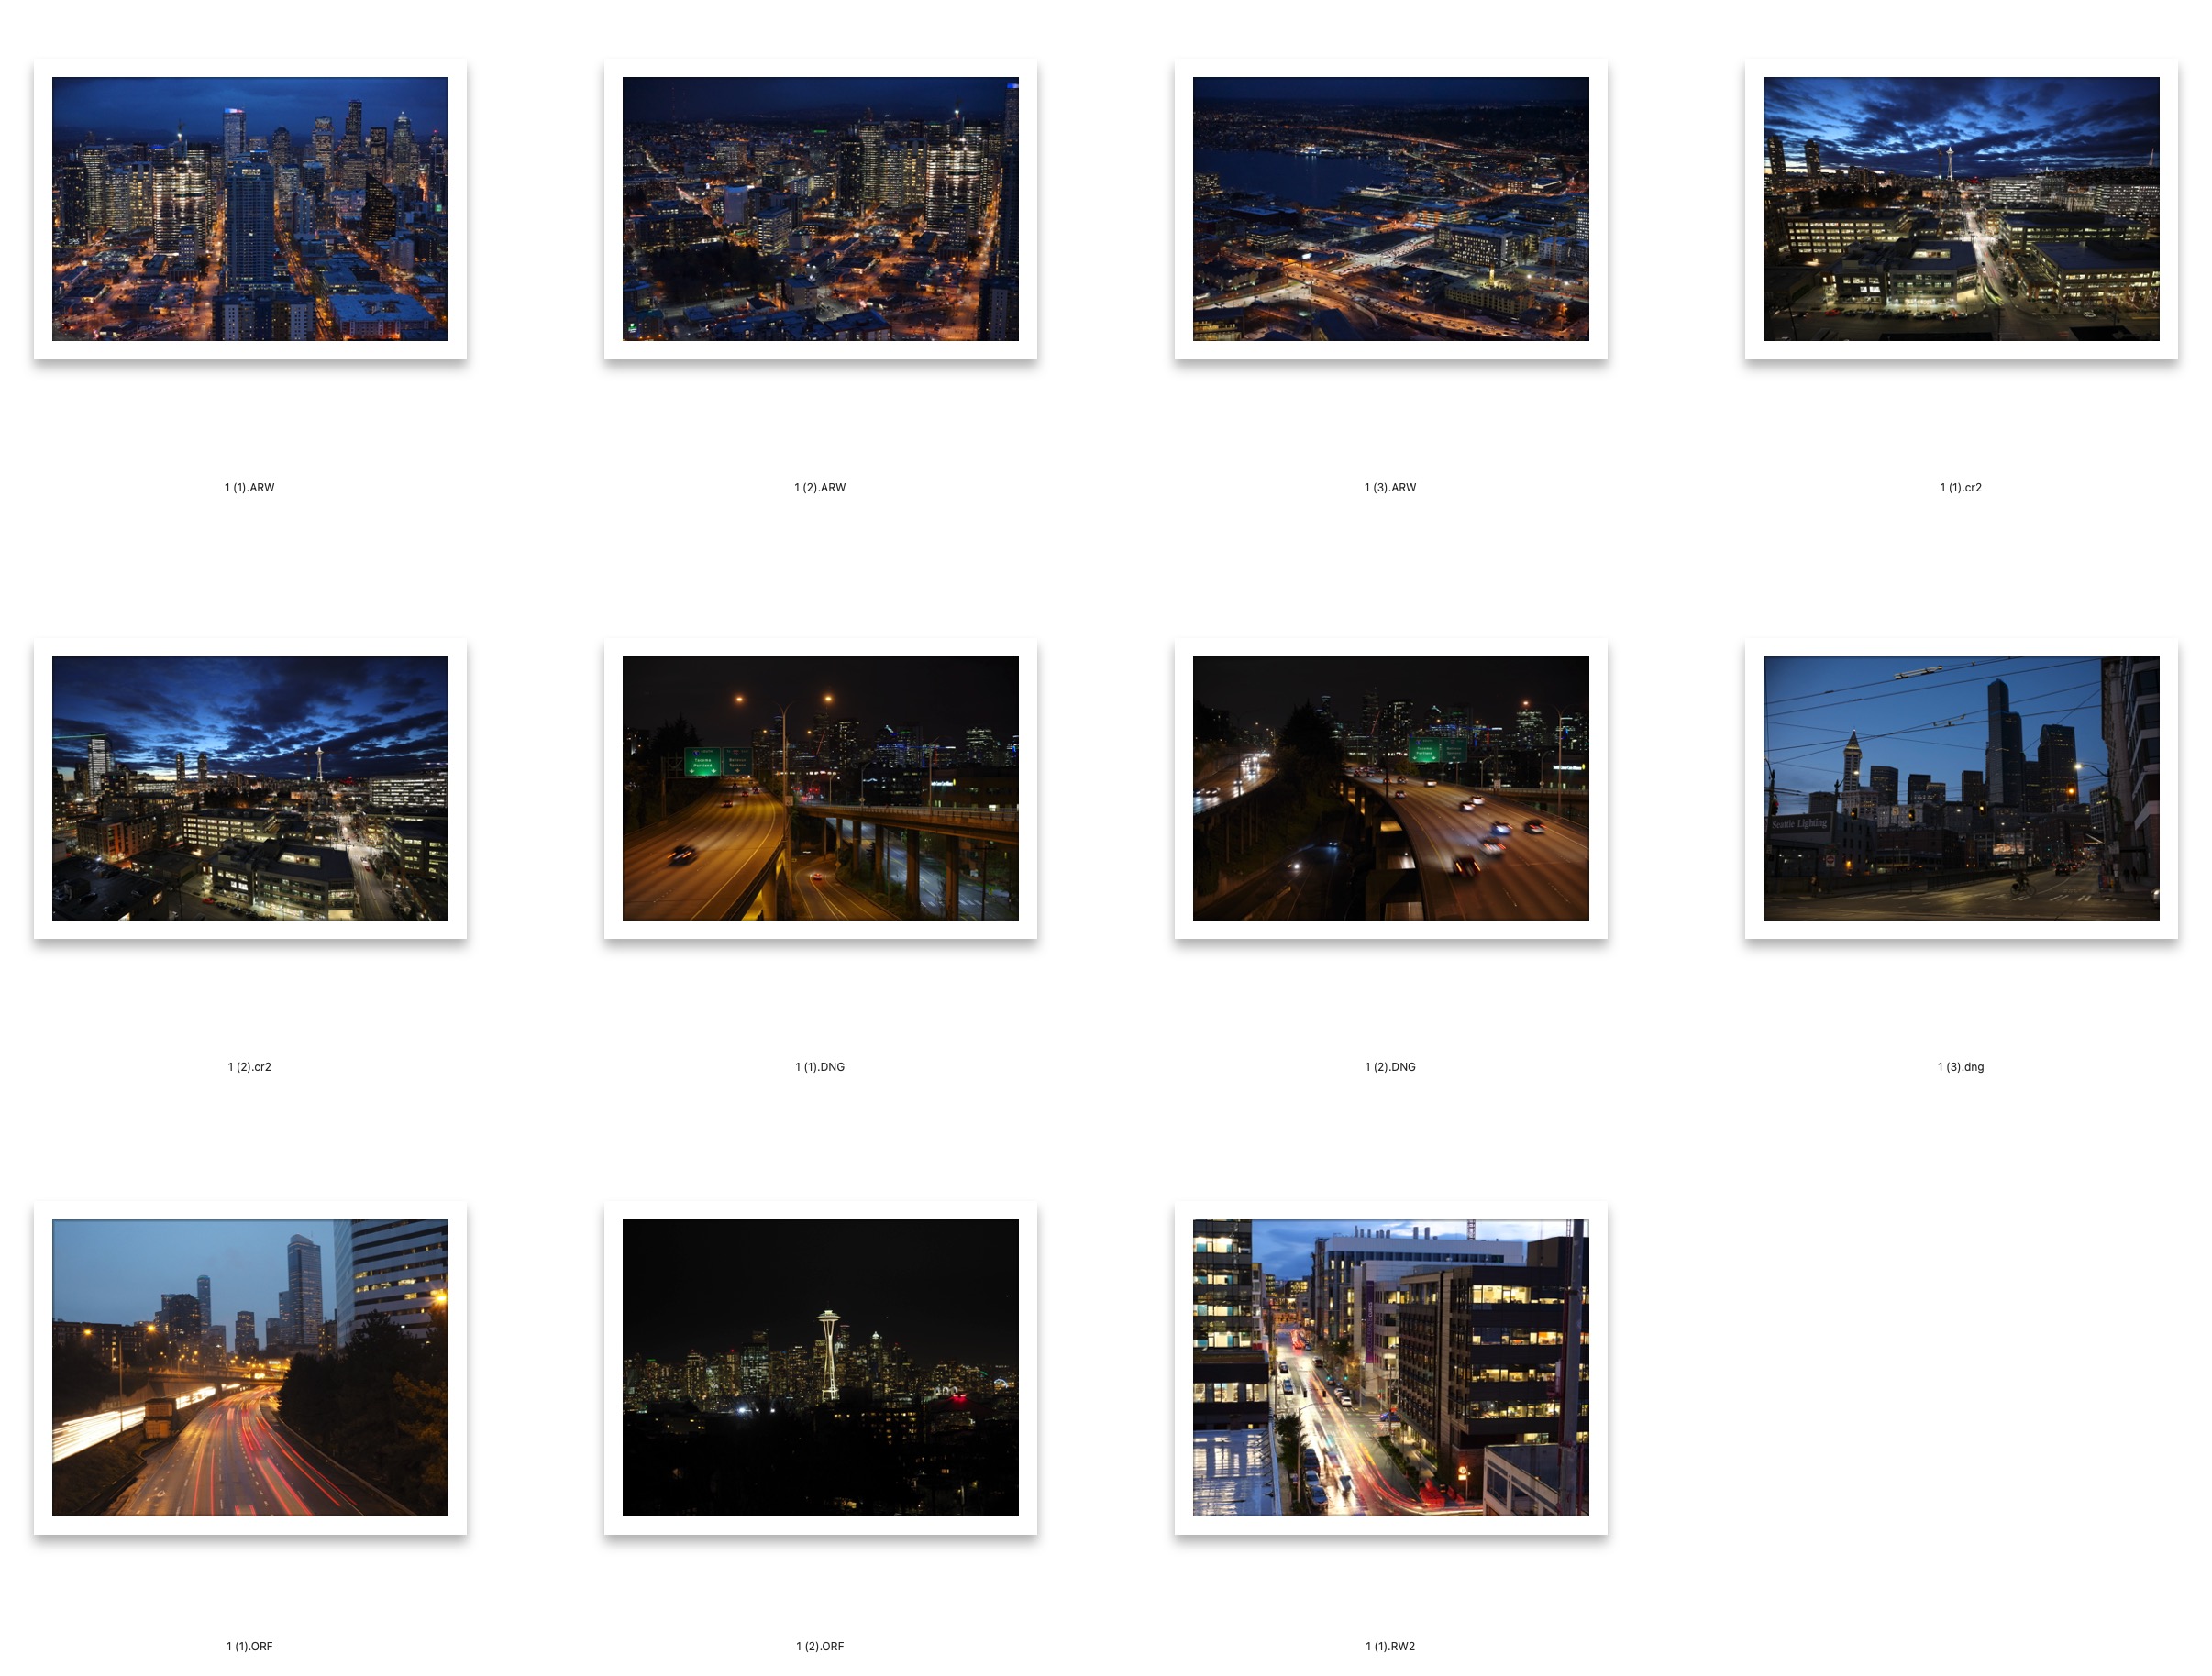Click the filename label 1 (2).ORF
The height and width of the screenshot is (1676, 2212).
click(x=820, y=1646)
